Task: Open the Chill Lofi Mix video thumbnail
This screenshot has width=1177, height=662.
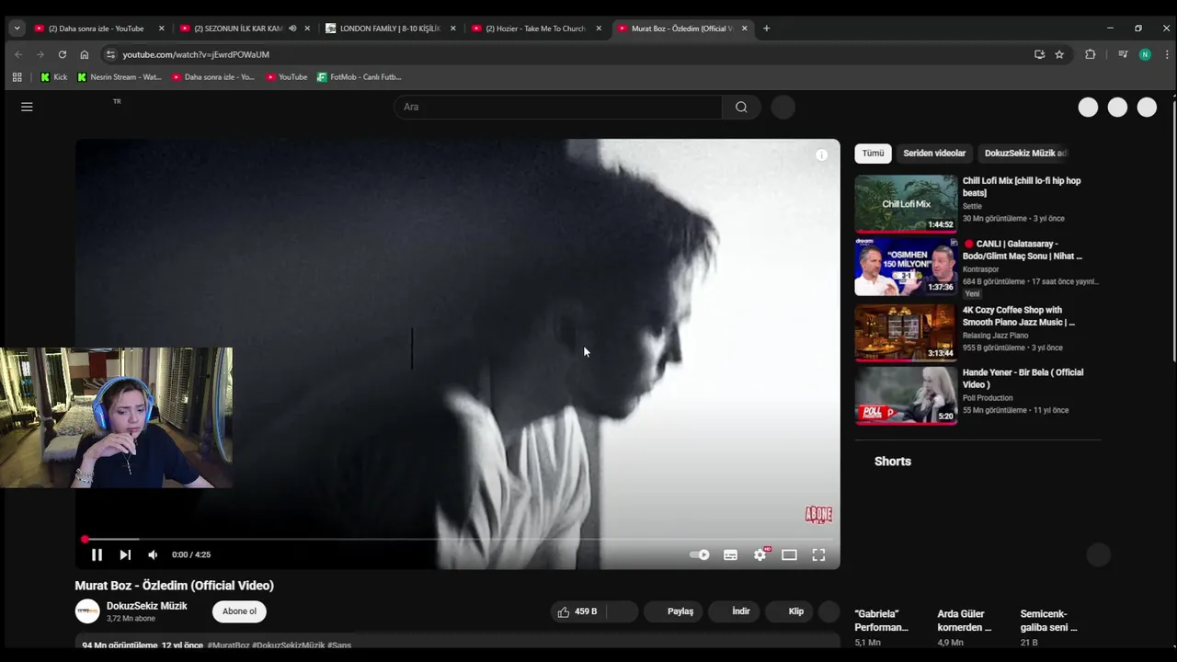Action: pyautogui.click(x=906, y=203)
